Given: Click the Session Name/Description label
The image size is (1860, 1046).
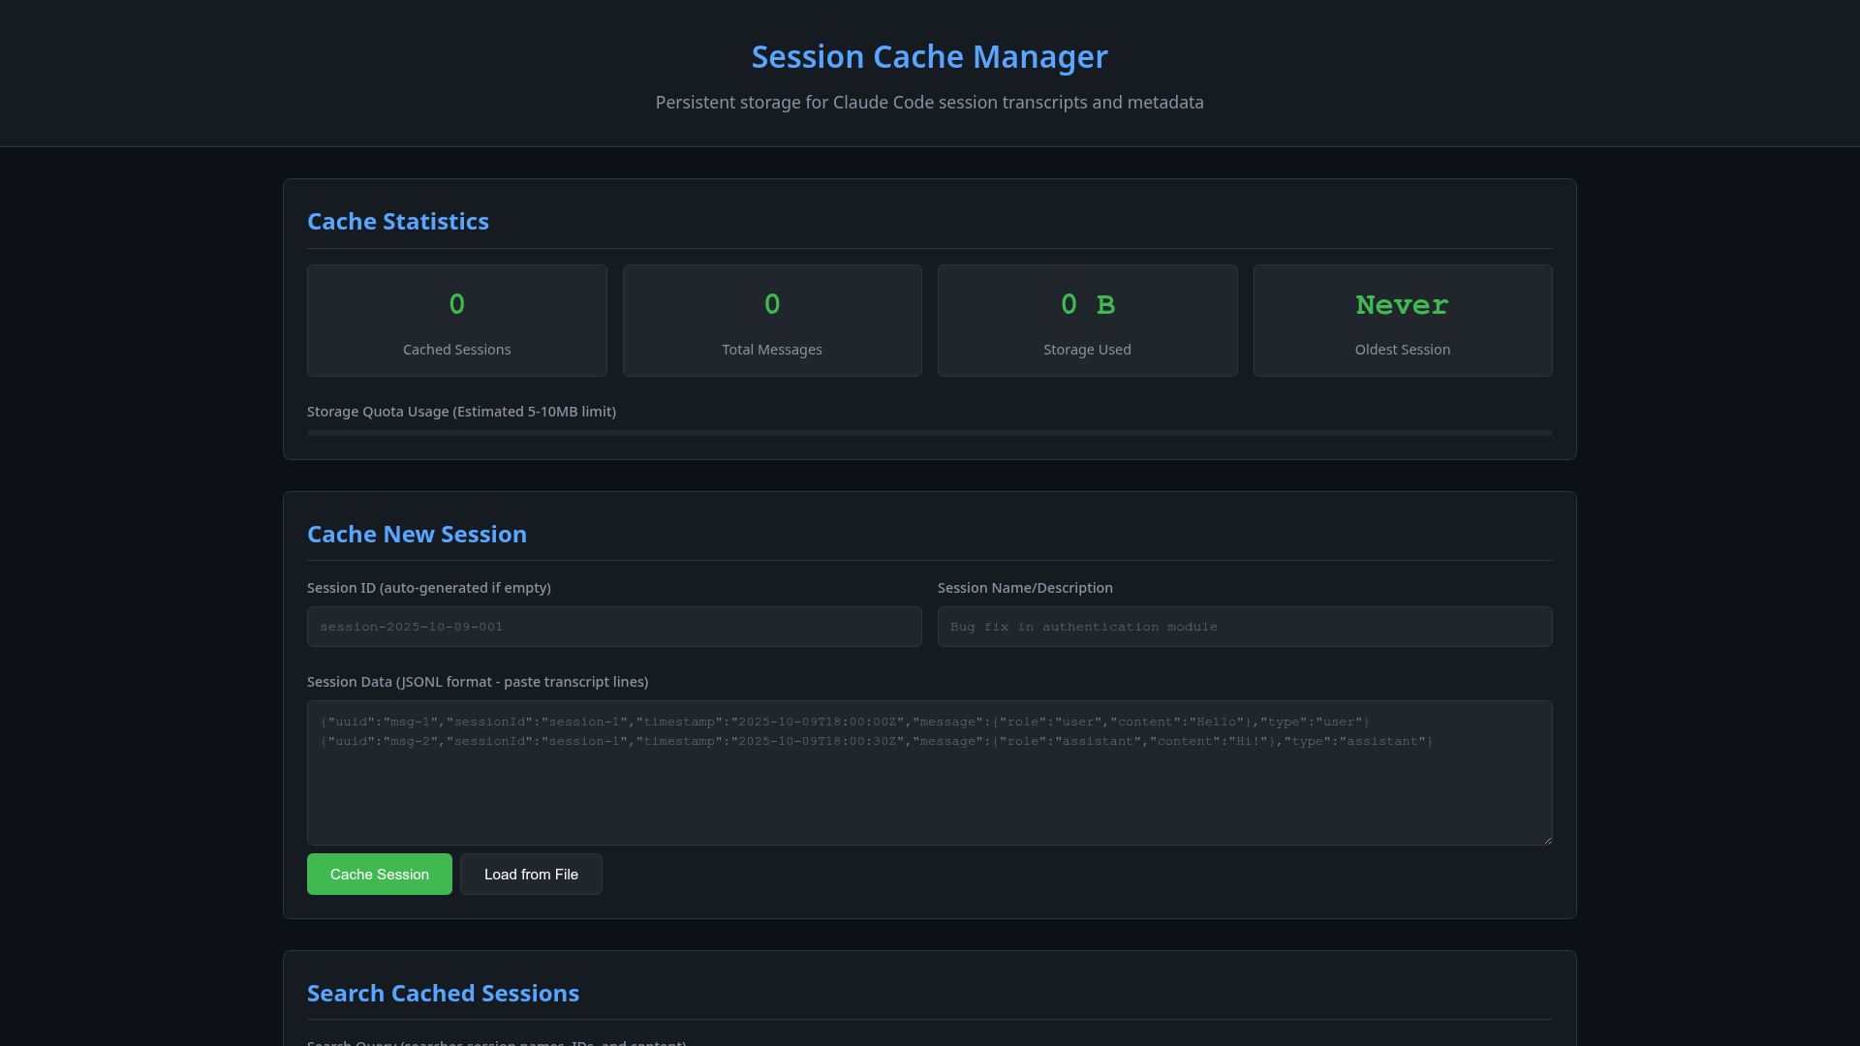Looking at the screenshot, I should click(1024, 588).
